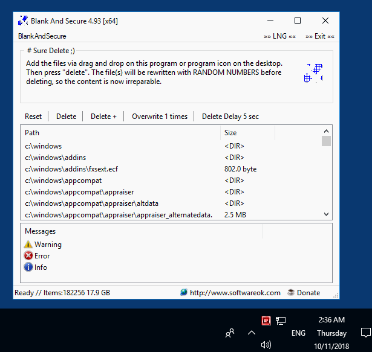Click the red Error icon in Messages
The height and width of the screenshot is (352, 372).
(28, 256)
